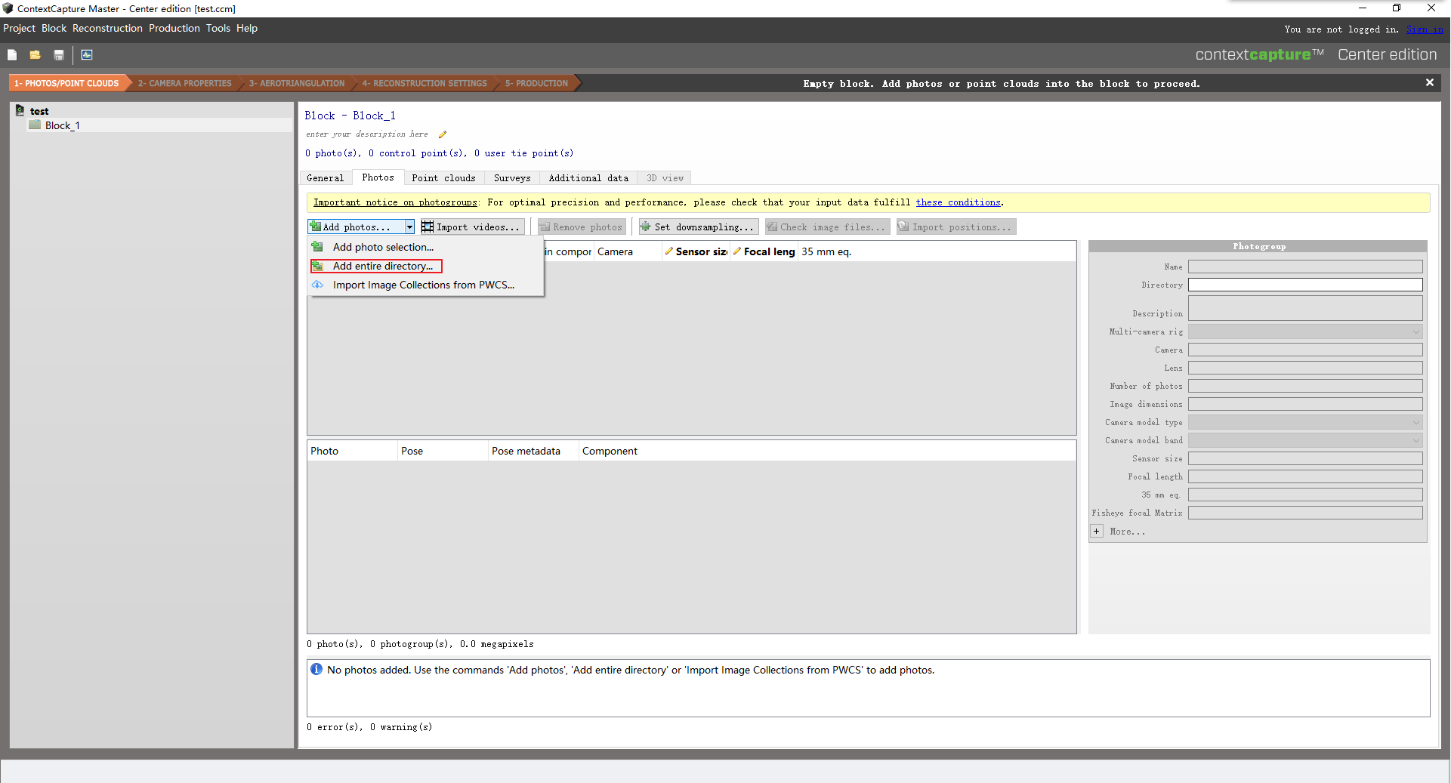Open the Block menu
This screenshot has height=783, width=1451.
tap(54, 28)
